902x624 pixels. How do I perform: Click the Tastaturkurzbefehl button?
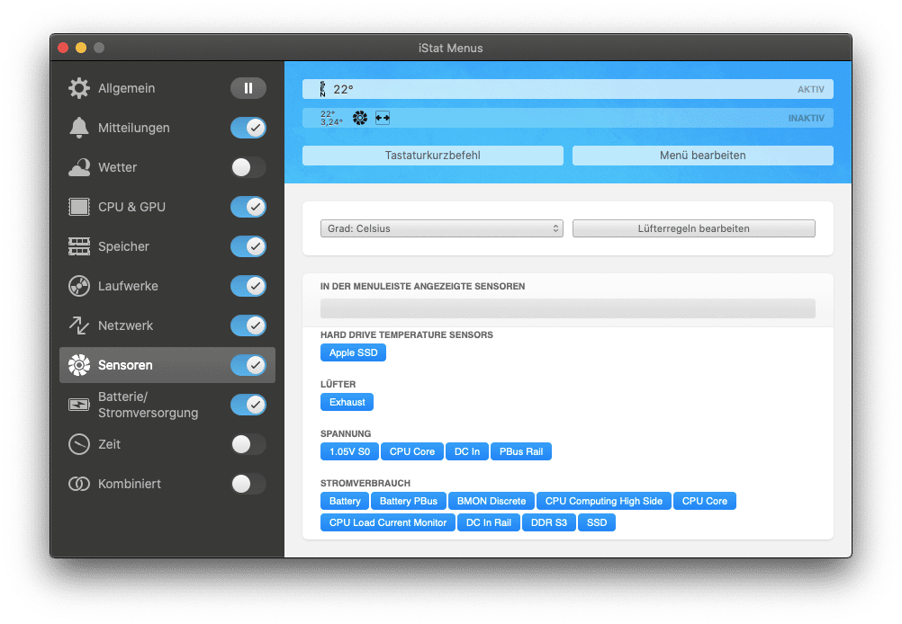[x=432, y=156]
